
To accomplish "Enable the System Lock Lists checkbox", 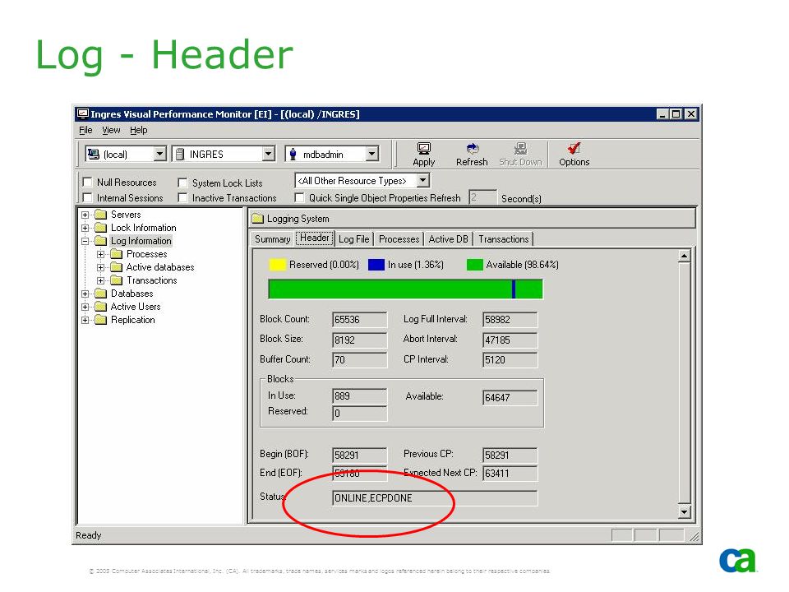I will (182, 183).
